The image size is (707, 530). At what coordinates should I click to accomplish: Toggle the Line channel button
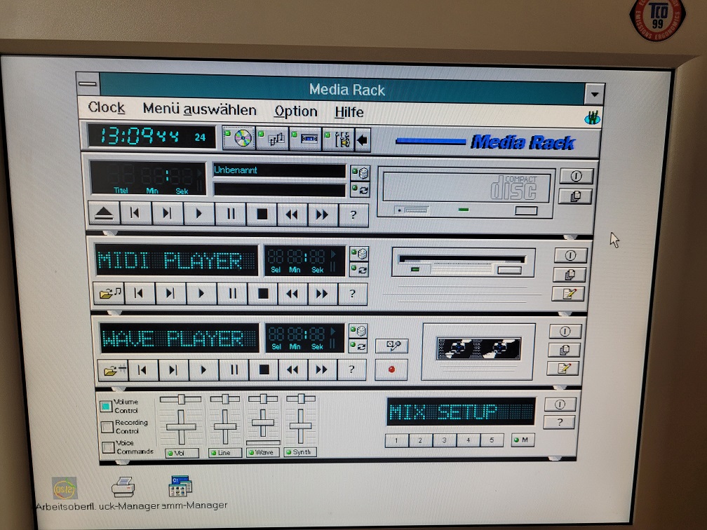click(x=225, y=452)
